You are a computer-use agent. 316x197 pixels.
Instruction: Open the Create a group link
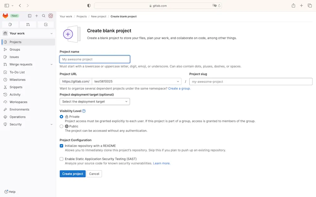[x=179, y=88]
